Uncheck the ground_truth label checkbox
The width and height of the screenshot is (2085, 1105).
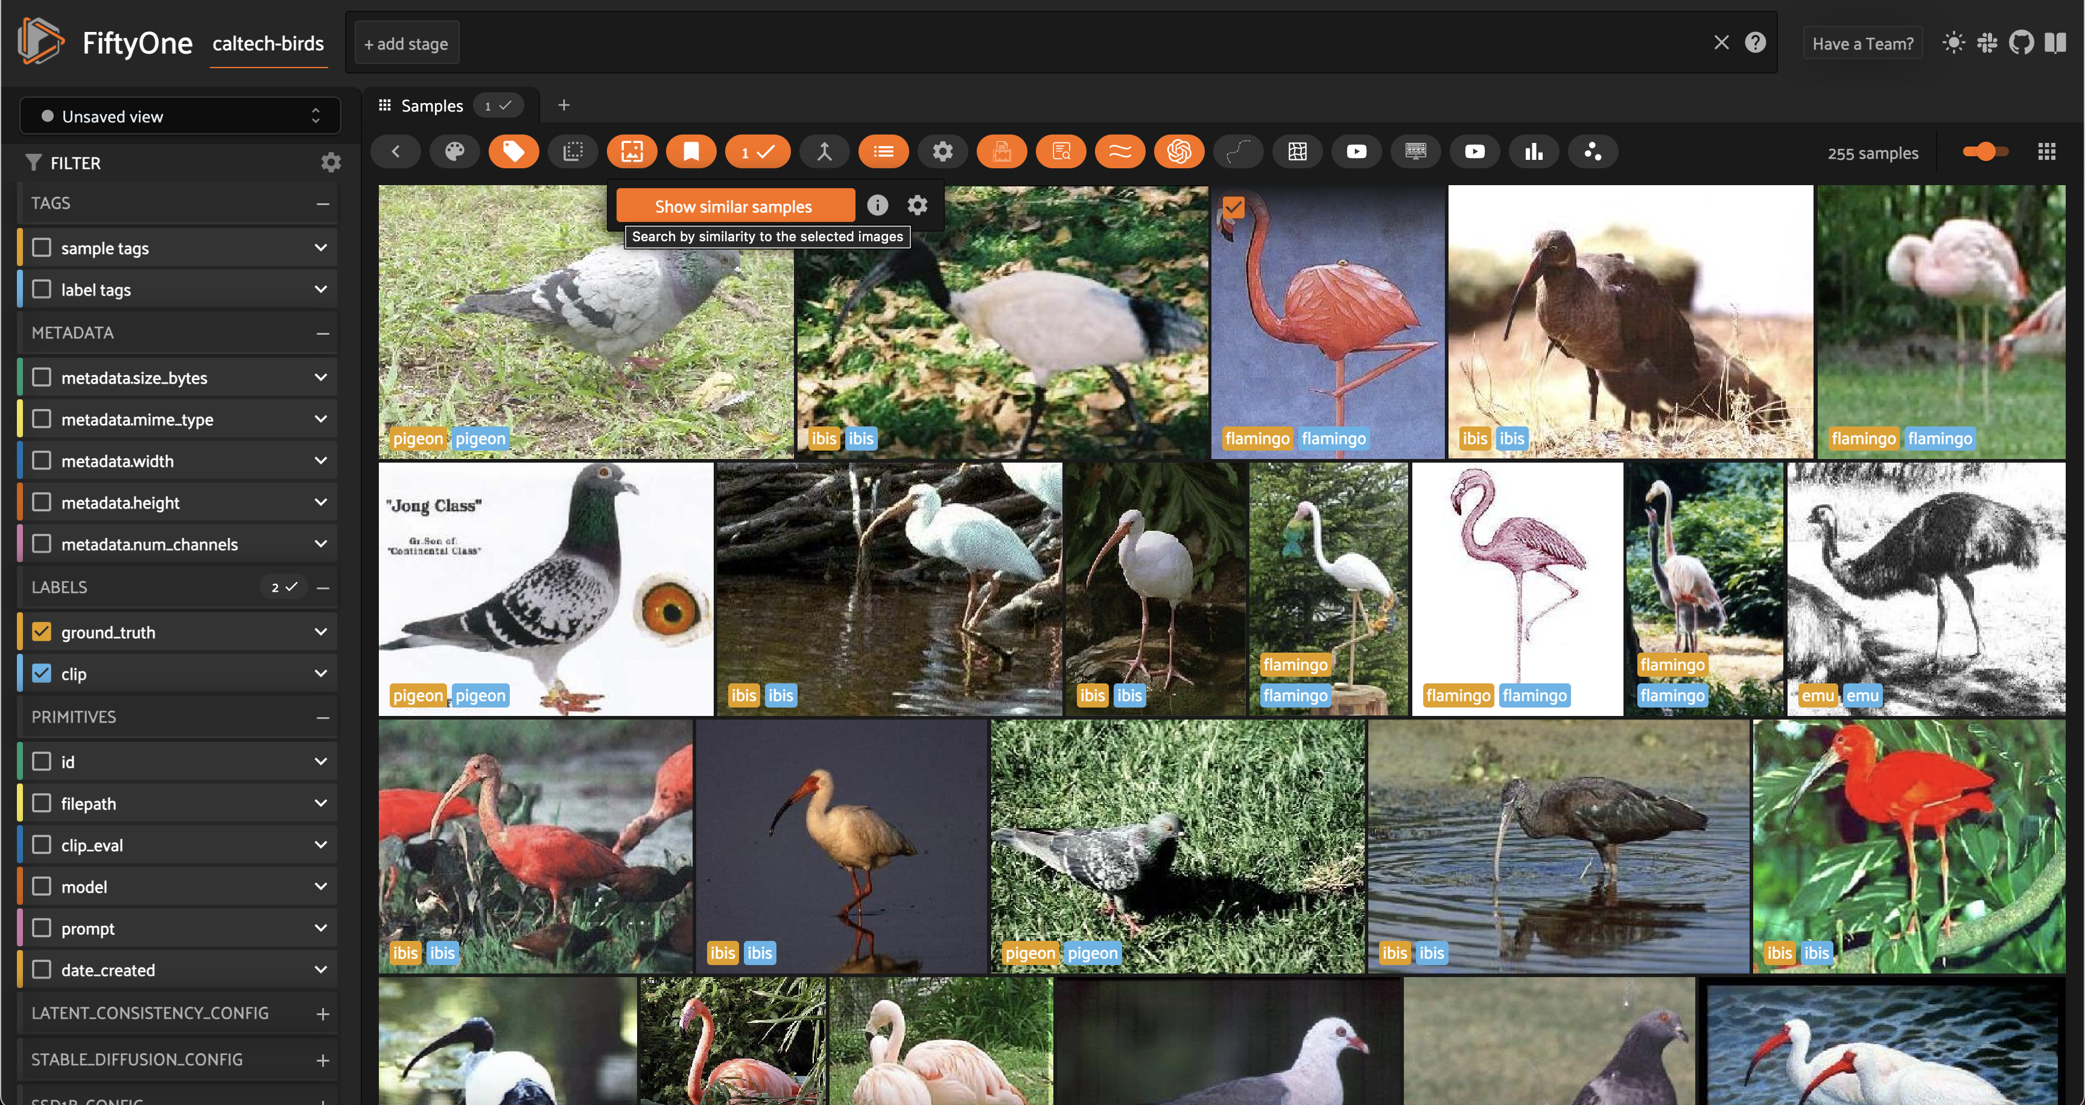click(x=41, y=632)
